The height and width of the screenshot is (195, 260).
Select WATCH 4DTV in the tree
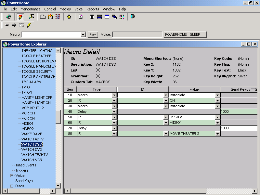point(32,139)
